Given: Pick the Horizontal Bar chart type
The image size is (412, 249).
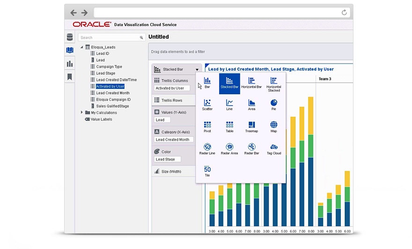Looking at the screenshot, I should click(x=251, y=83).
